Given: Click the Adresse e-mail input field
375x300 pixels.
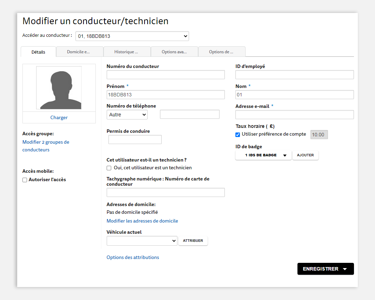Looking at the screenshot, I should [x=294, y=115].
